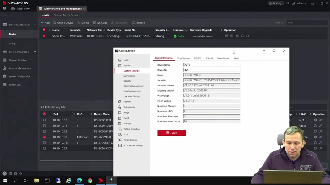
Task: Toggle the hamburger menu in left sidebar
Action: click(x=4, y=16)
